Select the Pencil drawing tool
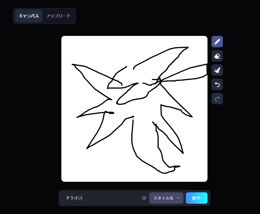Screen dimensions: 260x214 pos(217,42)
